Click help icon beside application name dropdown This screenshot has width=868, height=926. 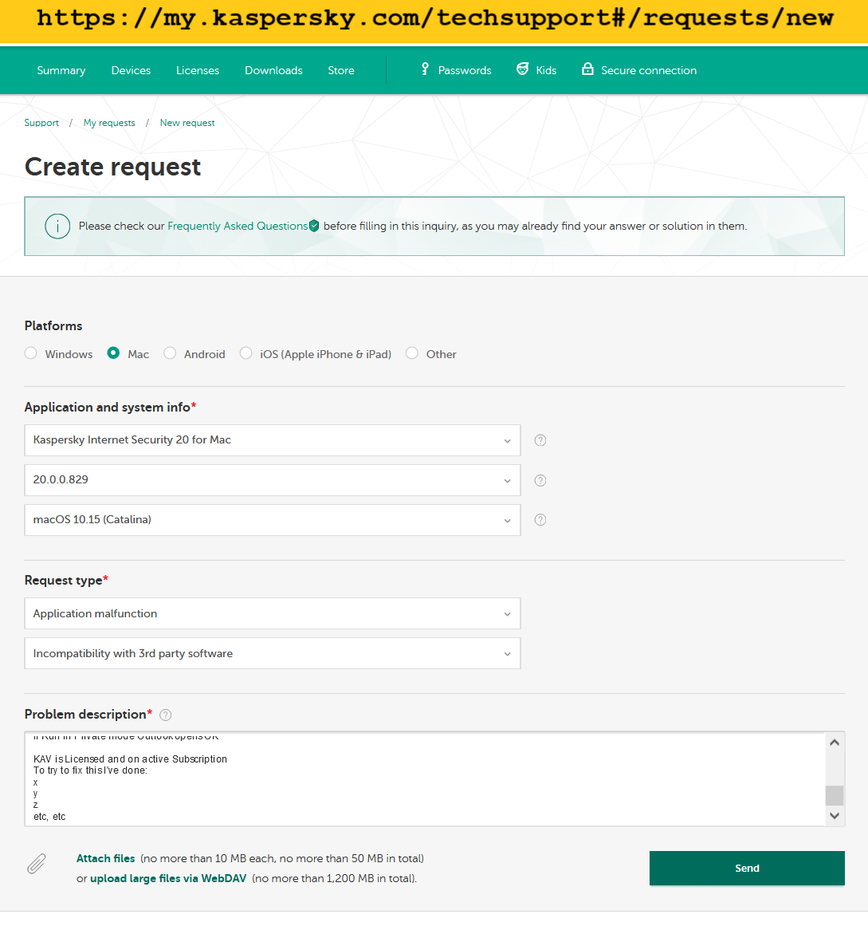tap(540, 440)
